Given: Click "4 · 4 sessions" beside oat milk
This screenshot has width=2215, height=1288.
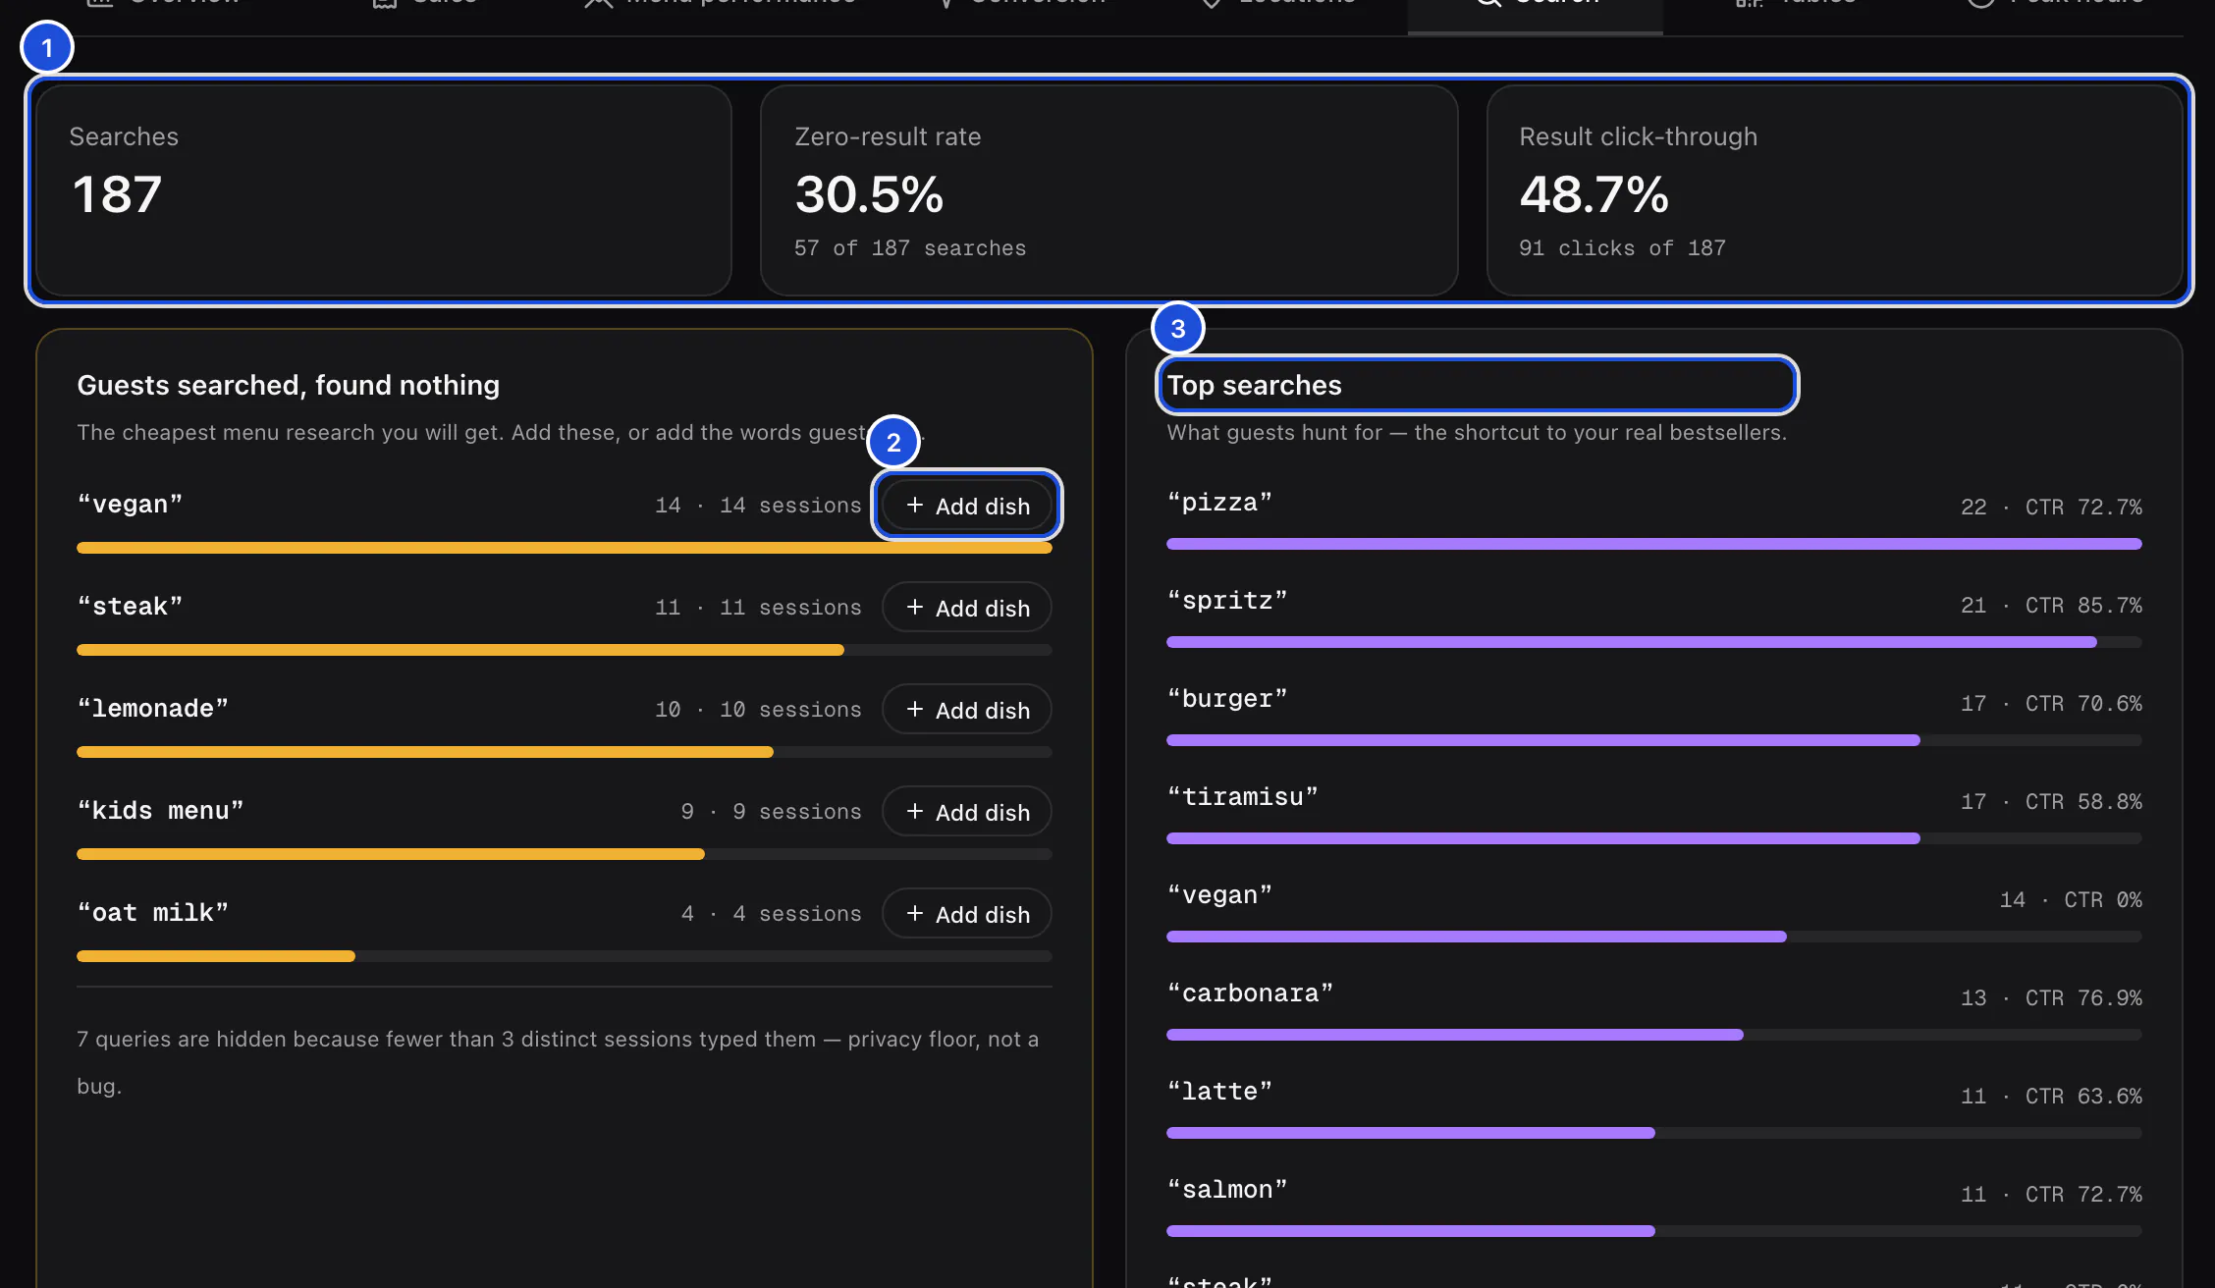Looking at the screenshot, I should 771,914.
